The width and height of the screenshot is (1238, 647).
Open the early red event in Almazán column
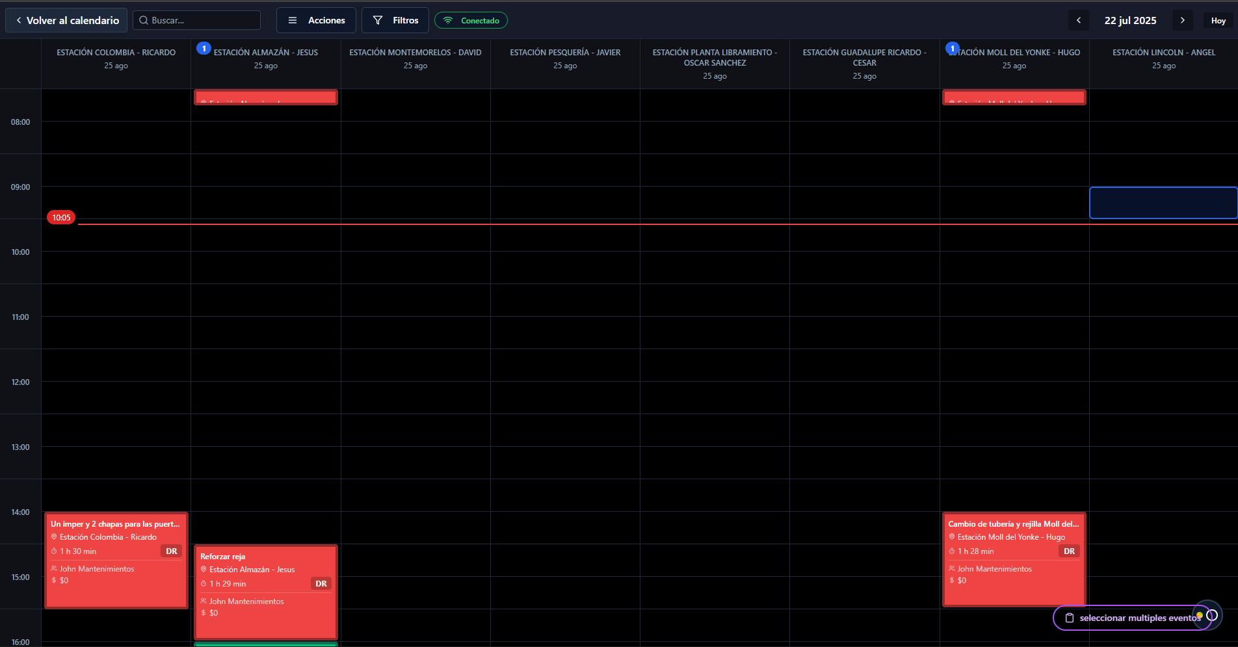(266, 97)
